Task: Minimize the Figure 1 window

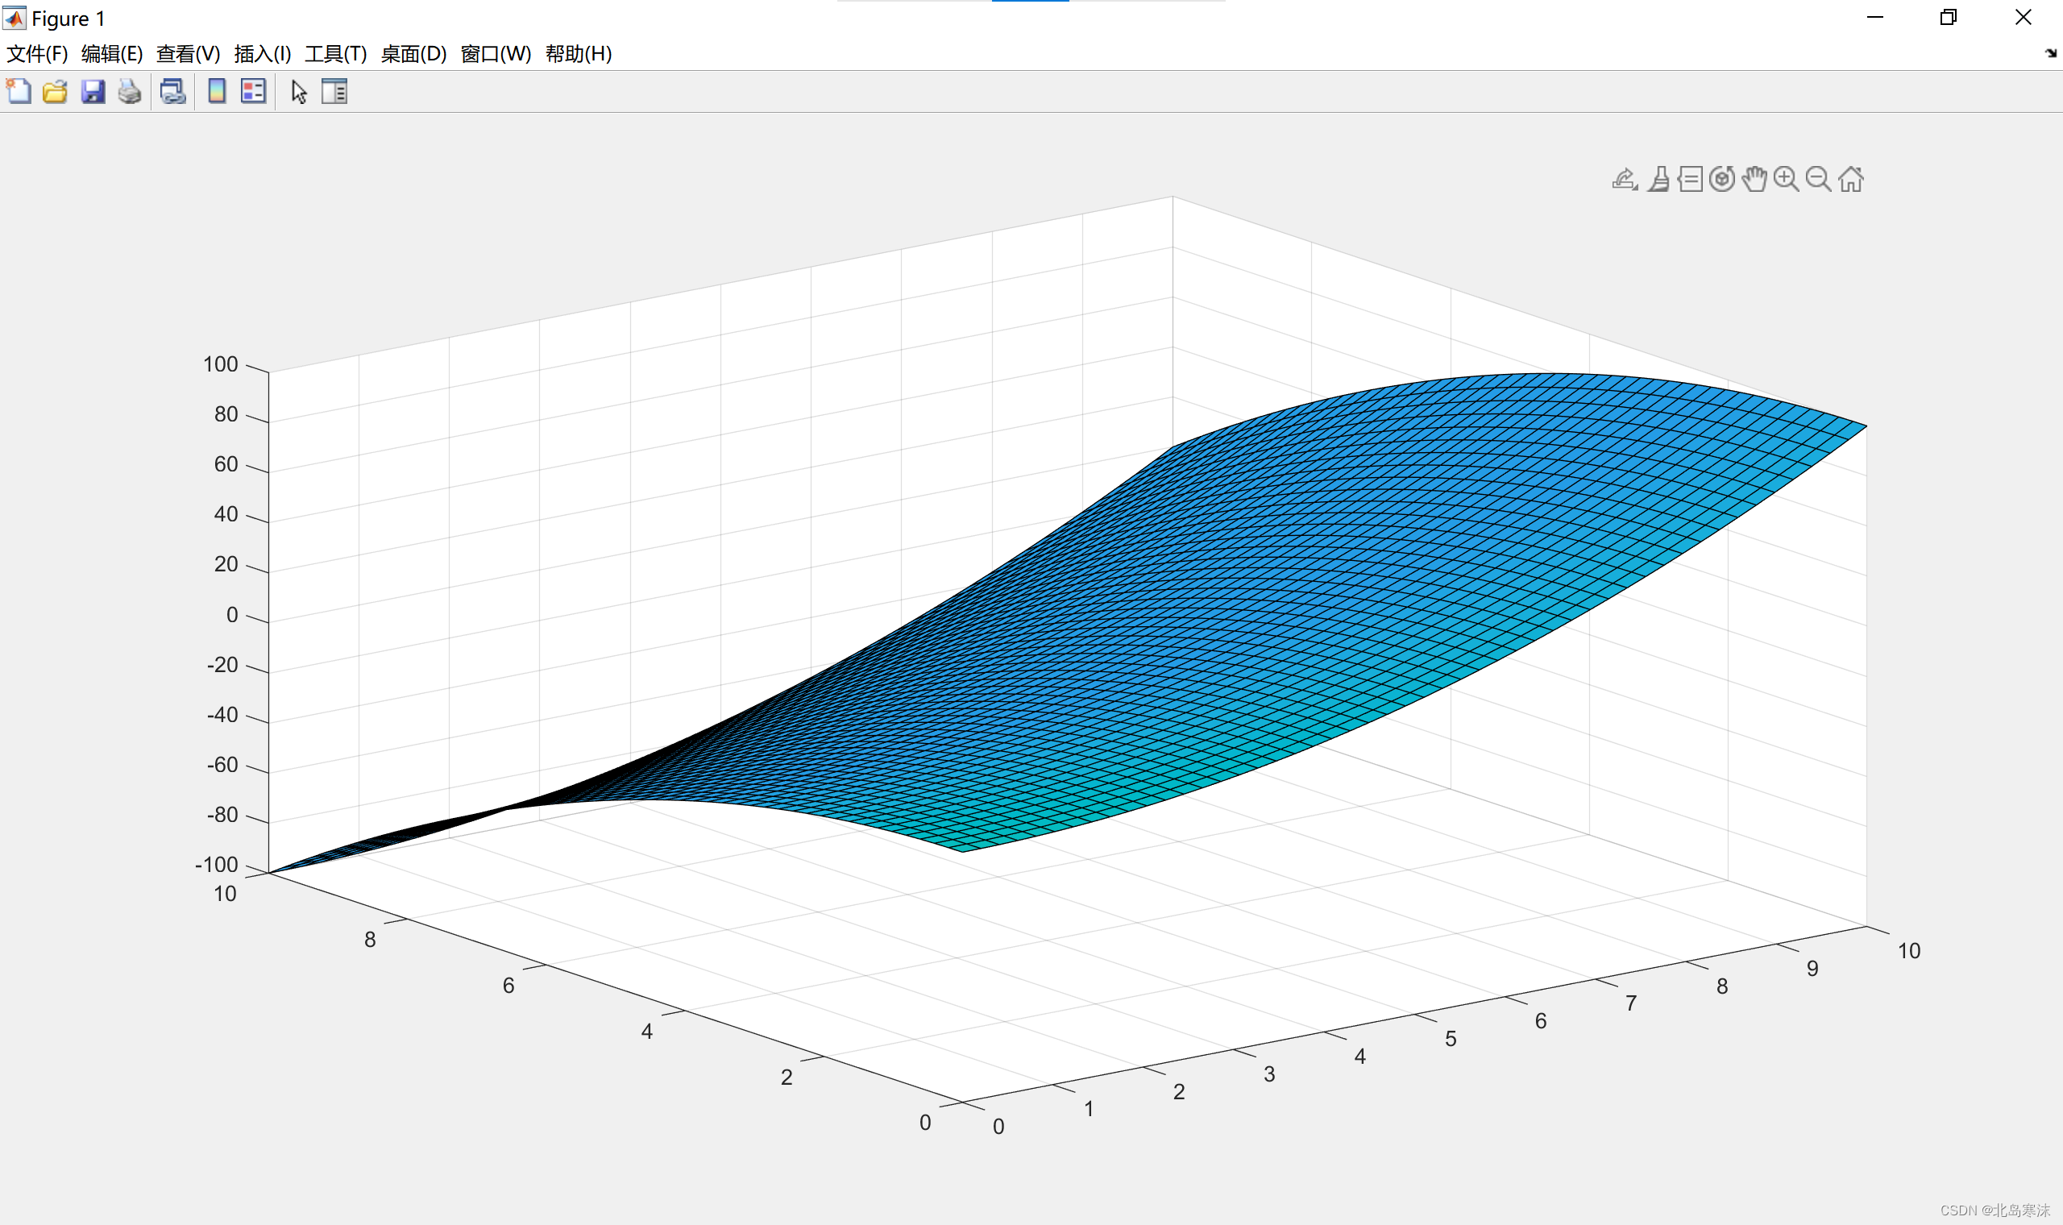Action: coord(1875,18)
